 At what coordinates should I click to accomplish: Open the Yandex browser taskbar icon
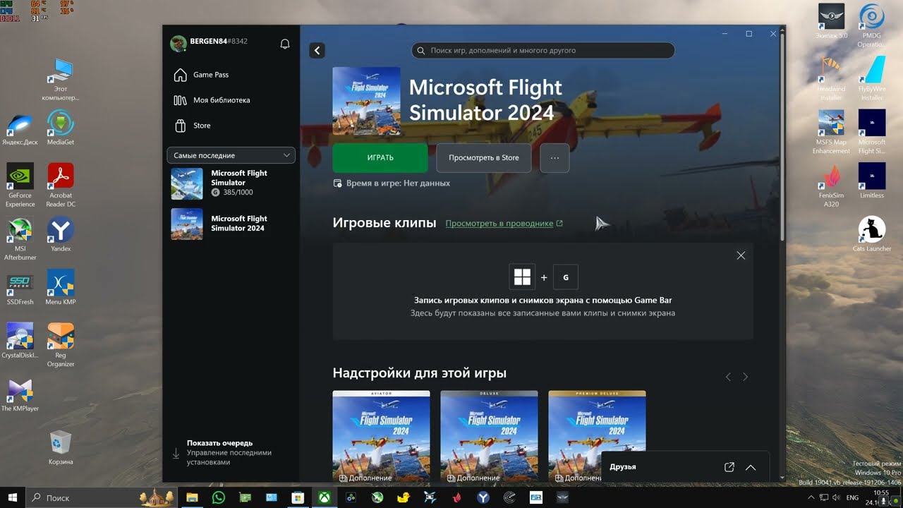click(483, 497)
